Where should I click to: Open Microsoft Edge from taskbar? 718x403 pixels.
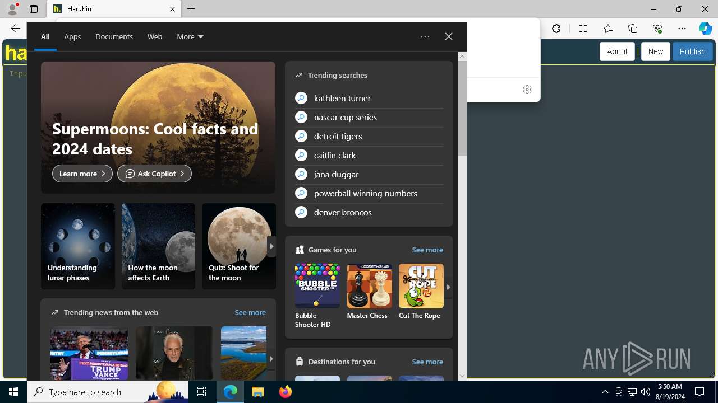click(231, 392)
